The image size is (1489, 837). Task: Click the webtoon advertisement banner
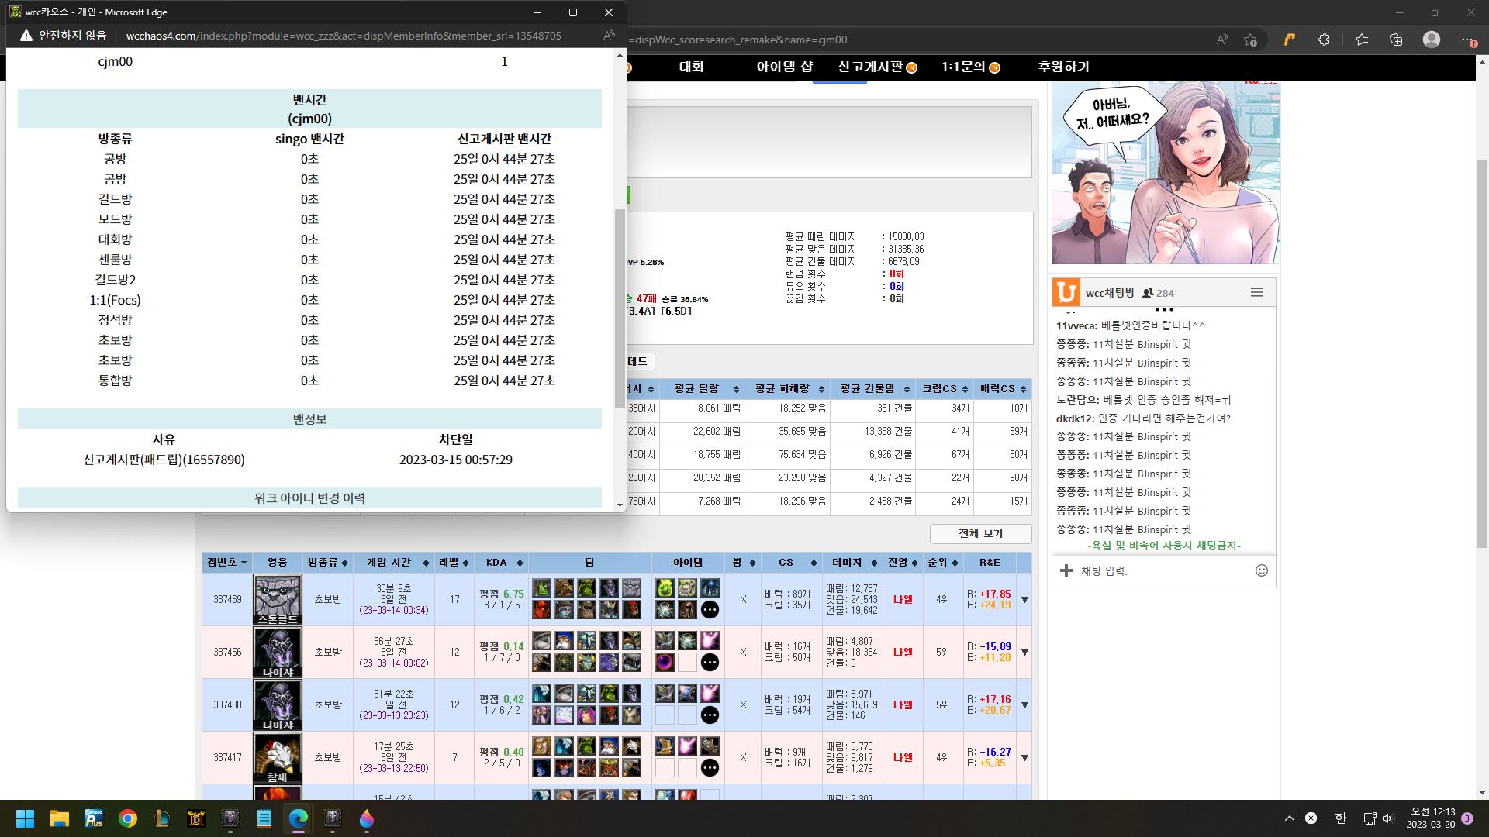(x=1166, y=172)
